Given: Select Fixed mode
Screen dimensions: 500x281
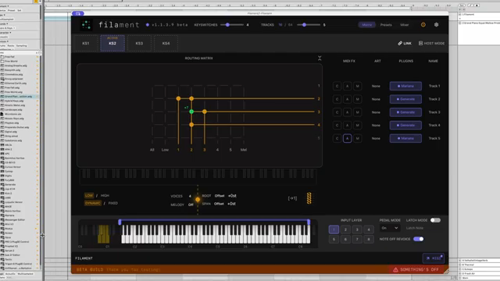Looking at the screenshot, I should [112, 203].
